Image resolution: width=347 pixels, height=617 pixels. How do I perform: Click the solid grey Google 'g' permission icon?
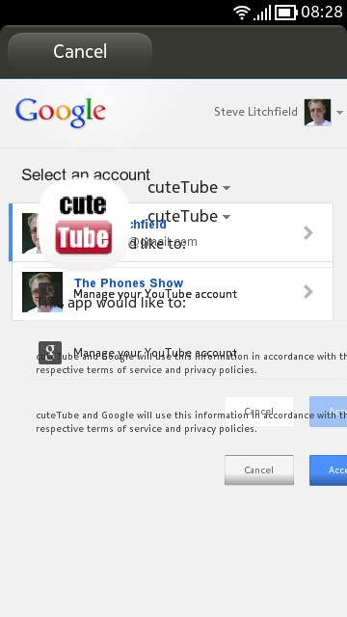point(50,353)
